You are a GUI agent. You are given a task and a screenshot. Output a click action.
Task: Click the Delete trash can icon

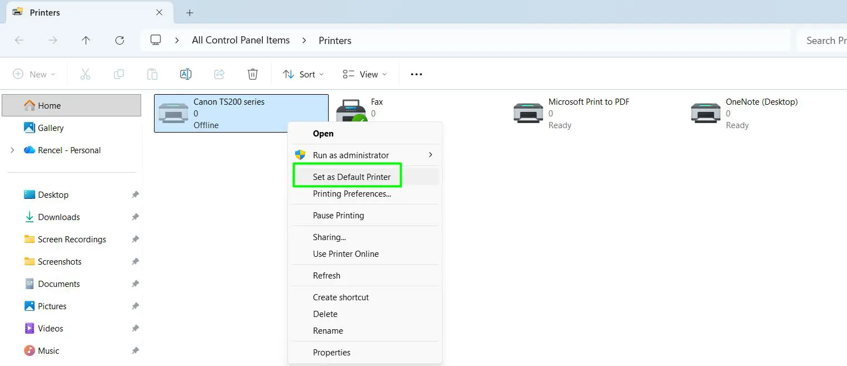[x=253, y=74]
